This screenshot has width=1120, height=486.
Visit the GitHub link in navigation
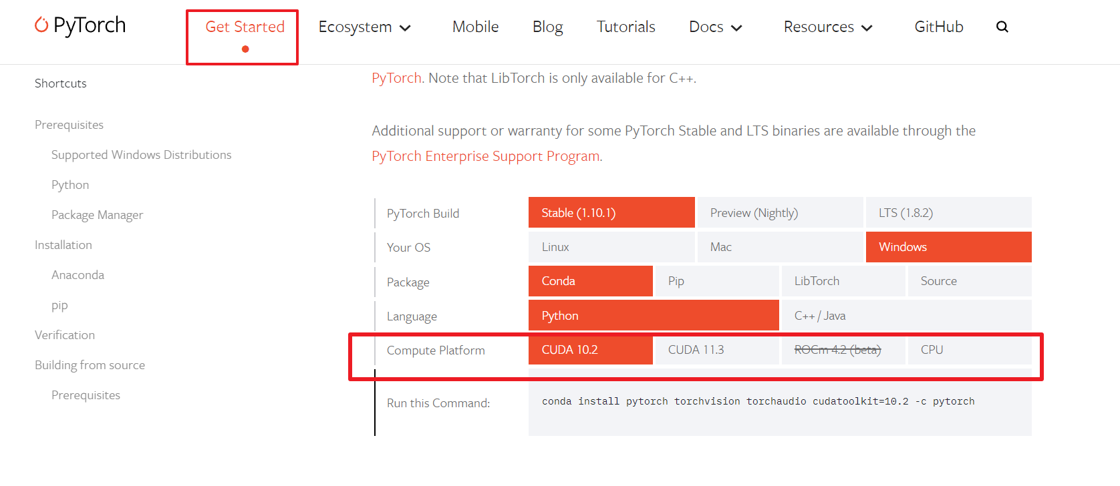938,27
